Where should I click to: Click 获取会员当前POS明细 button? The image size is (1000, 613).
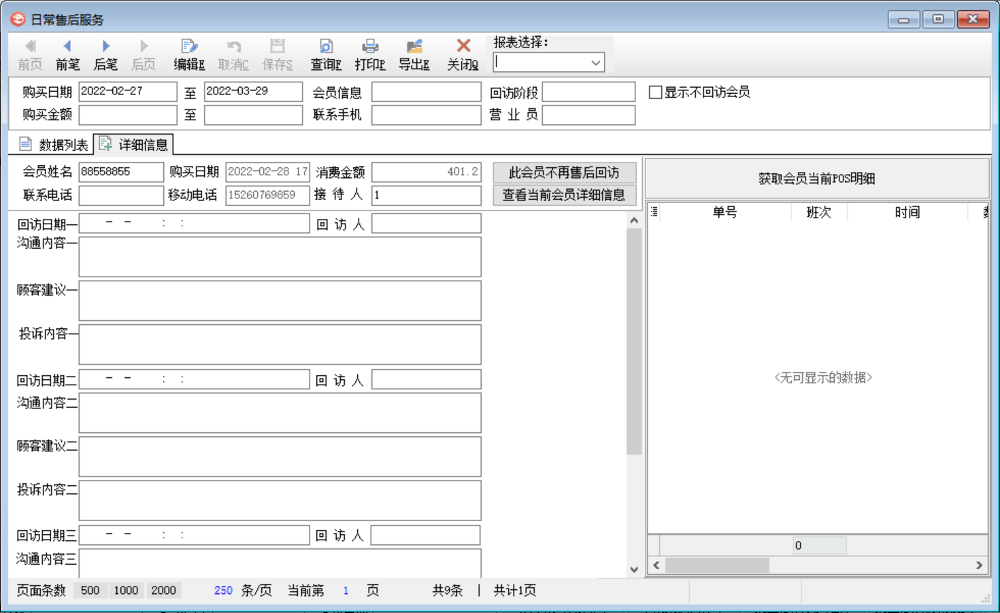pyautogui.click(x=816, y=179)
